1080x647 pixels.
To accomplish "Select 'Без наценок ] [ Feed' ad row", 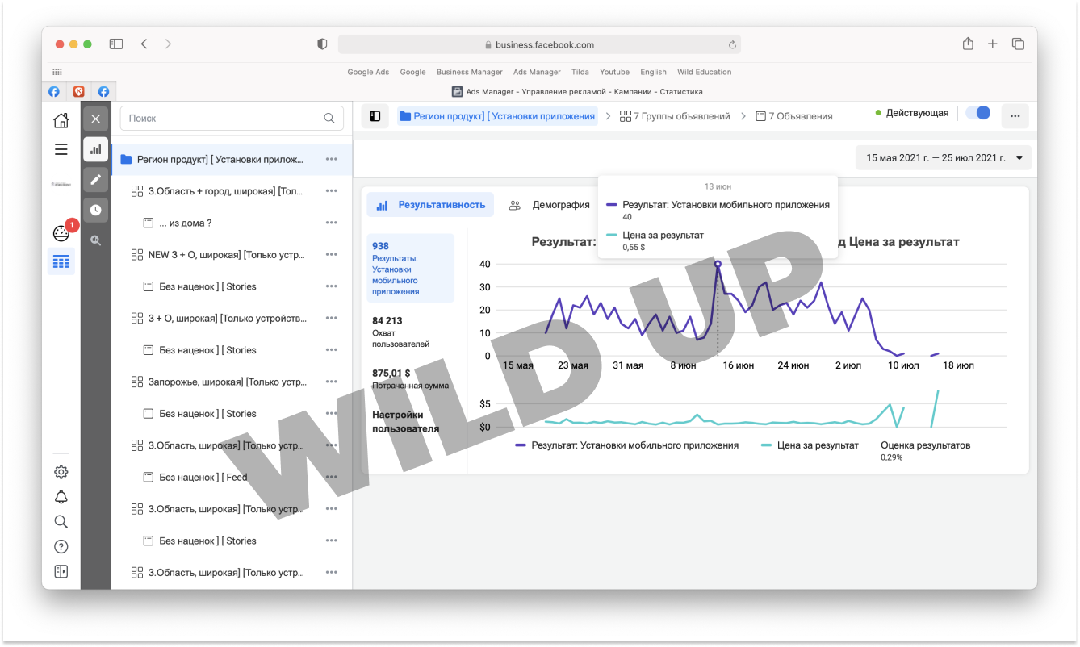I will 232,477.
